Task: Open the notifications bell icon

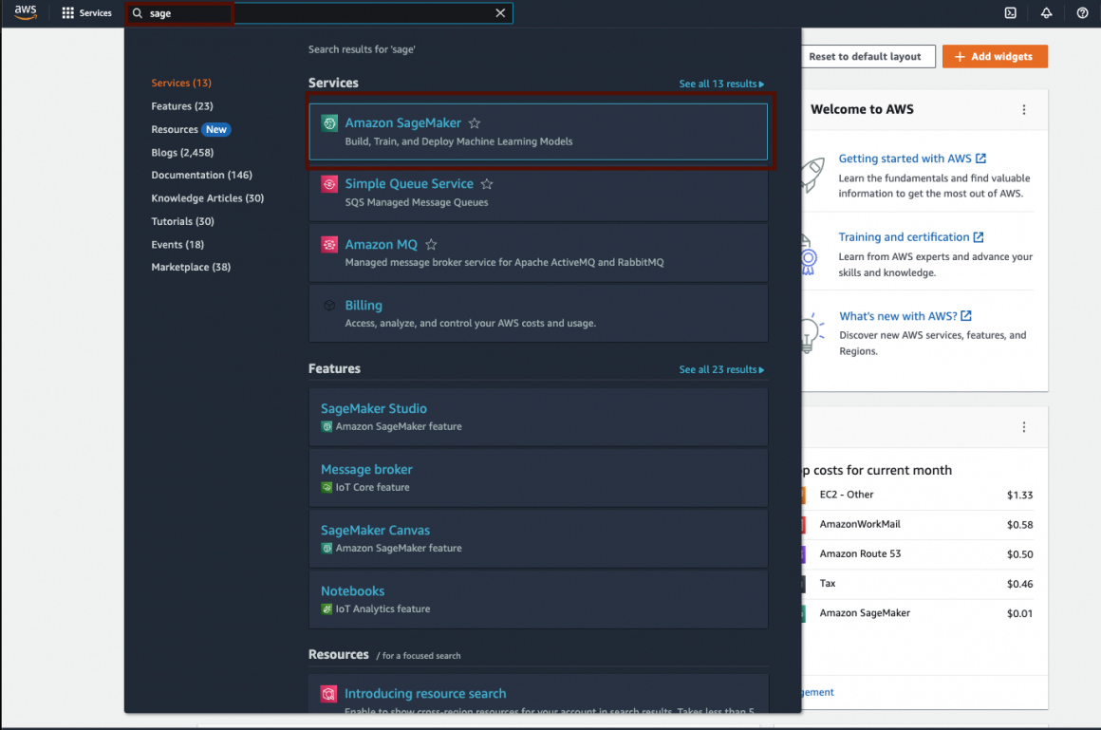Action: coord(1046,13)
